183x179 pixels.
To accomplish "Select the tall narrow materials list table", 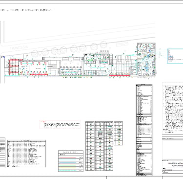I will click(144, 130).
